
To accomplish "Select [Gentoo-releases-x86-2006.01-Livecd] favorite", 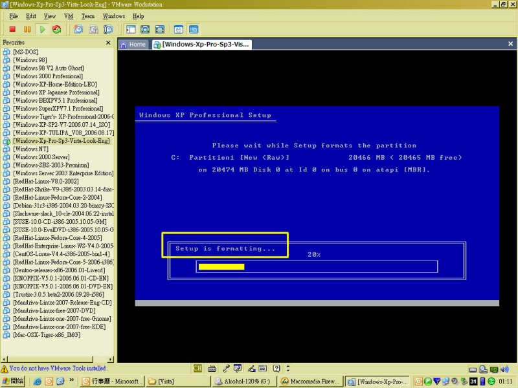I will [x=59, y=270].
